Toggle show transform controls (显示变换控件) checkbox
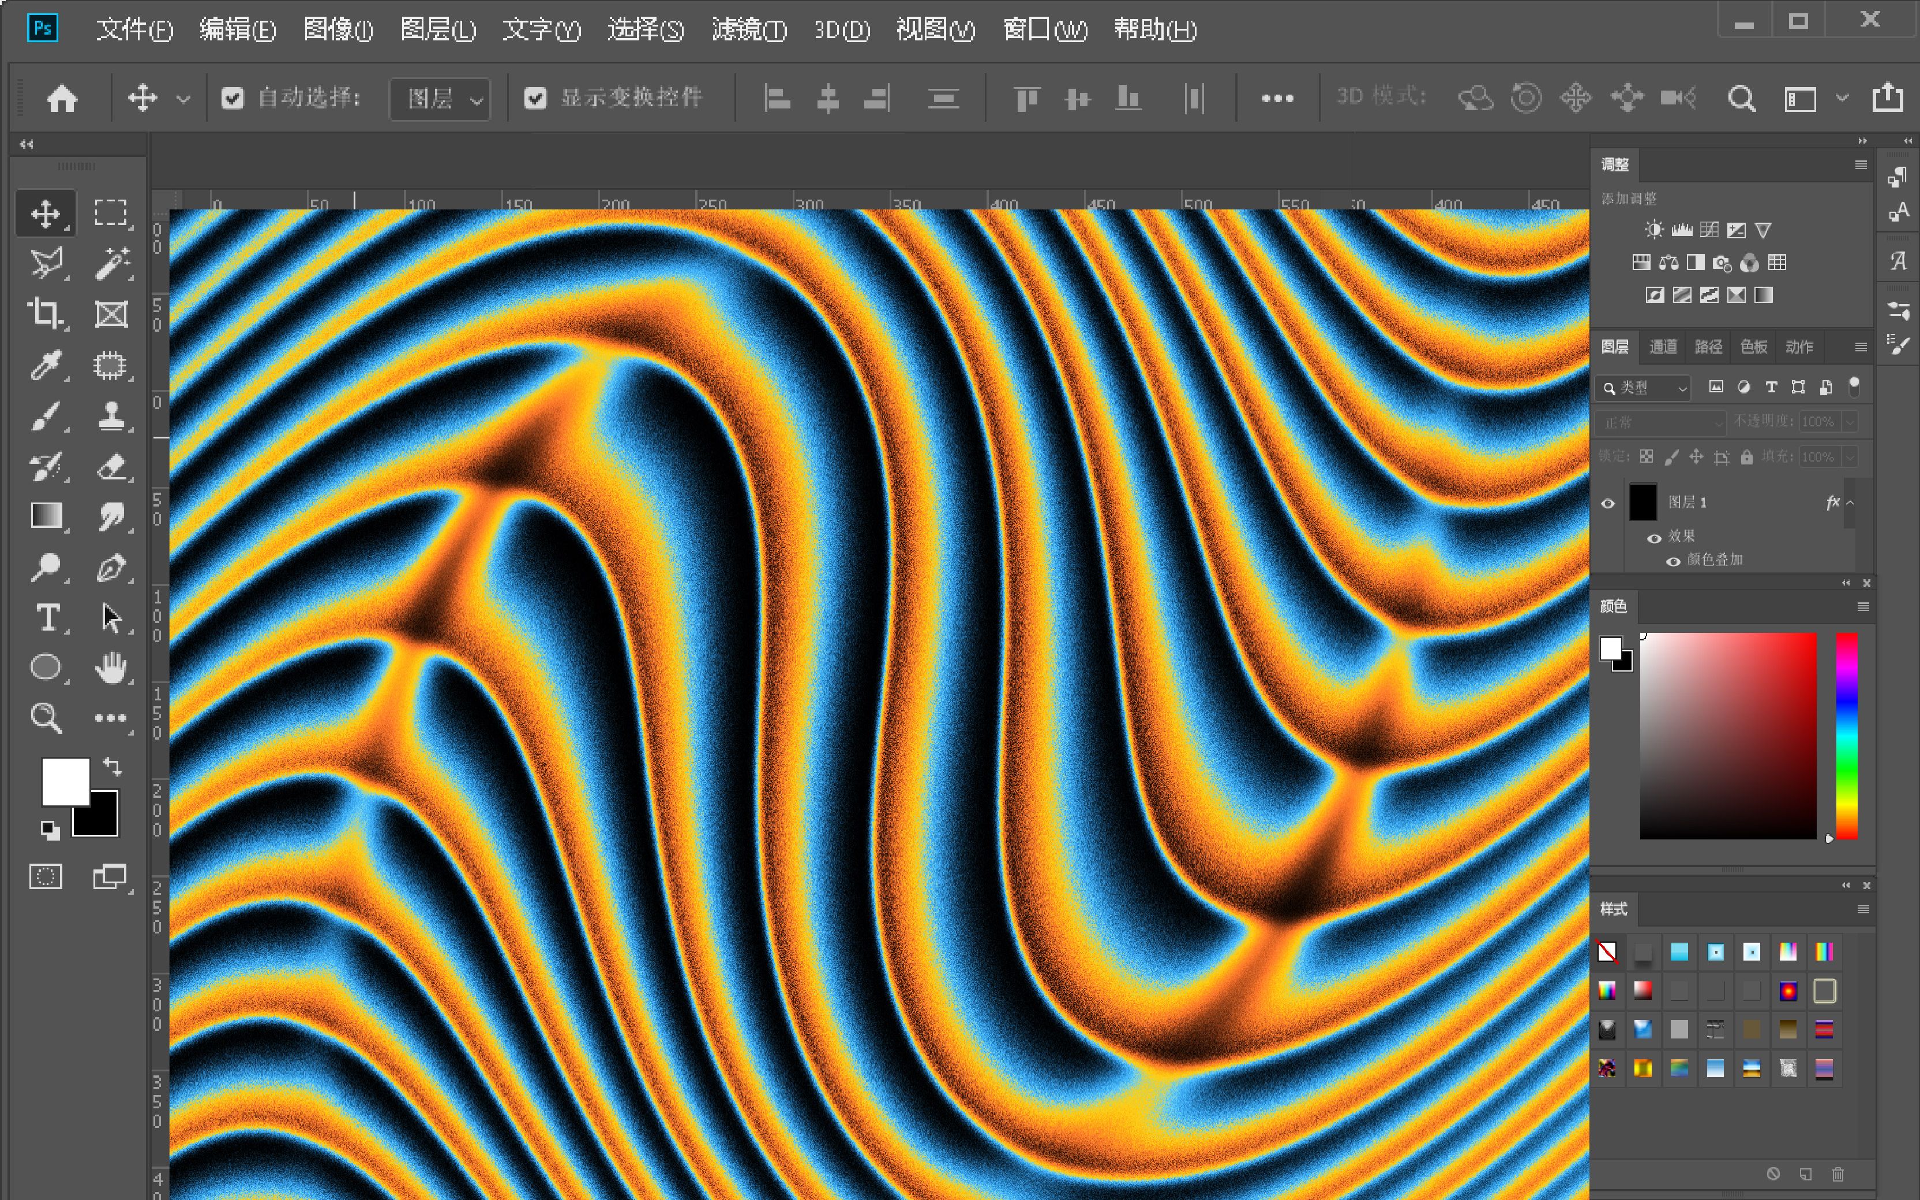 tap(535, 99)
